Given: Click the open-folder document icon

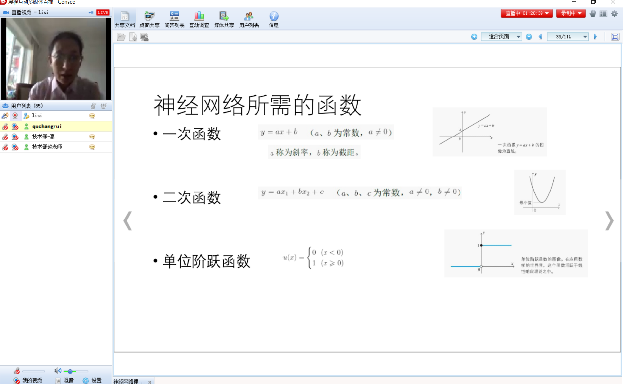Looking at the screenshot, I should click(121, 37).
